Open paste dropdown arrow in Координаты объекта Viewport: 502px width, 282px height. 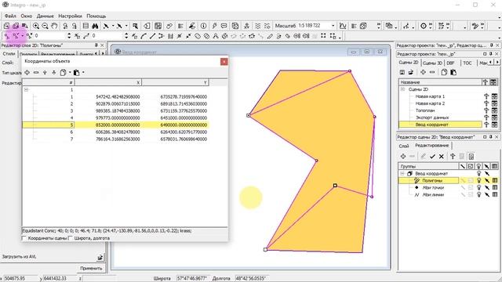click(x=83, y=73)
